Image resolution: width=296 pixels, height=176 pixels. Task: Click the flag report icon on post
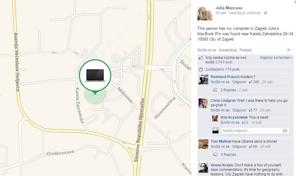(288, 50)
